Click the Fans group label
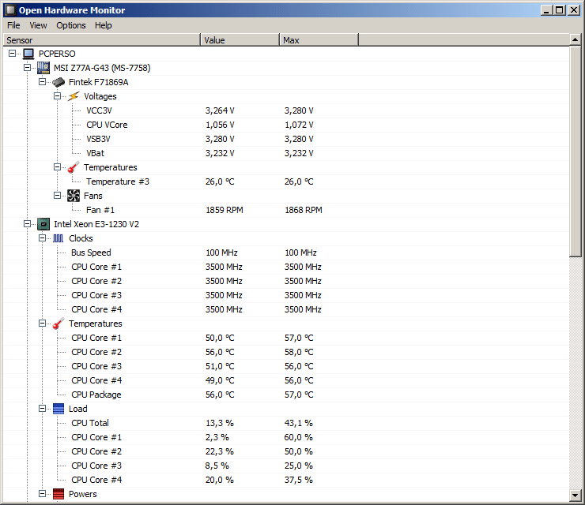The height and width of the screenshot is (505, 585). pyautogui.click(x=93, y=196)
